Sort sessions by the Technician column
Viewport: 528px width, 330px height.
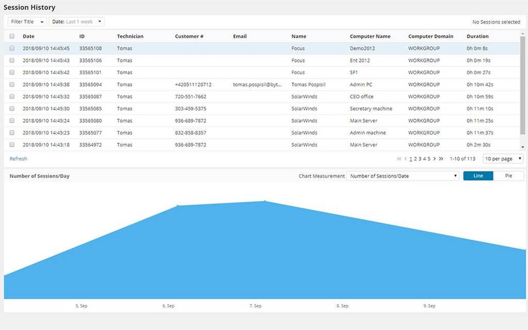(130, 36)
